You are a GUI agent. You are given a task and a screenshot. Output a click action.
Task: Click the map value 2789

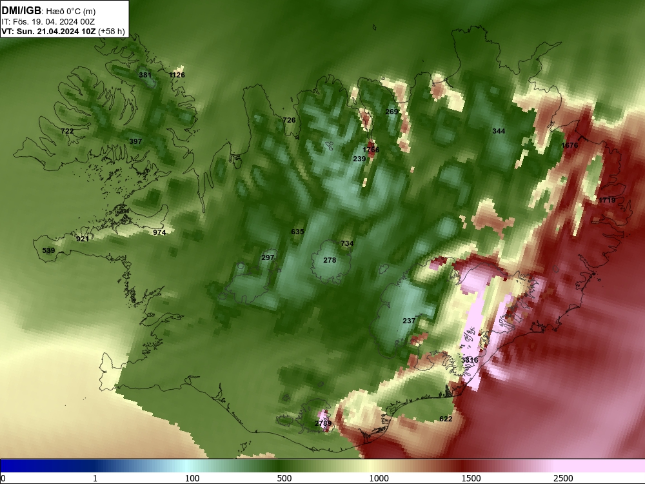(323, 423)
